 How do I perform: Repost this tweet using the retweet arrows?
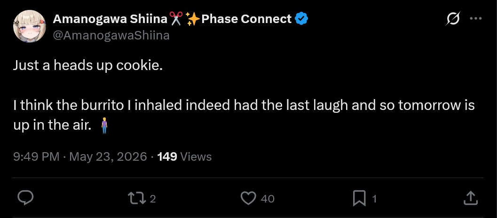pos(137,199)
